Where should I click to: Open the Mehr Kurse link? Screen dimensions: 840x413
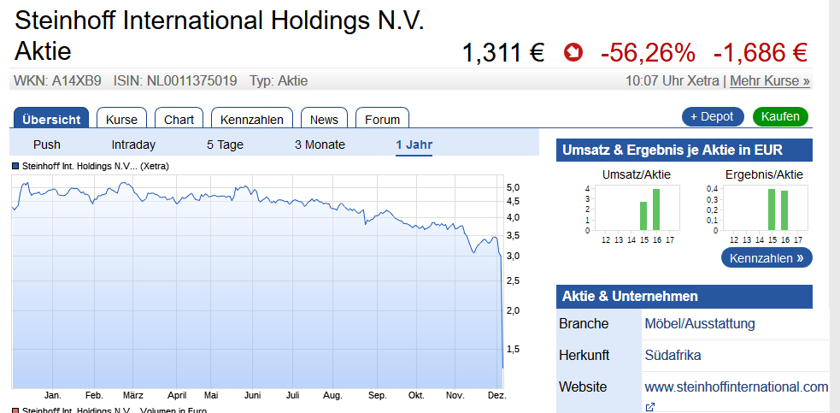(x=770, y=81)
